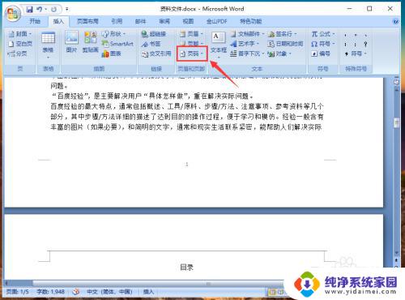Open the 艺术字 (WordArt) gallery
This screenshot has height=300, width=405.
click(x=245, y=44)
